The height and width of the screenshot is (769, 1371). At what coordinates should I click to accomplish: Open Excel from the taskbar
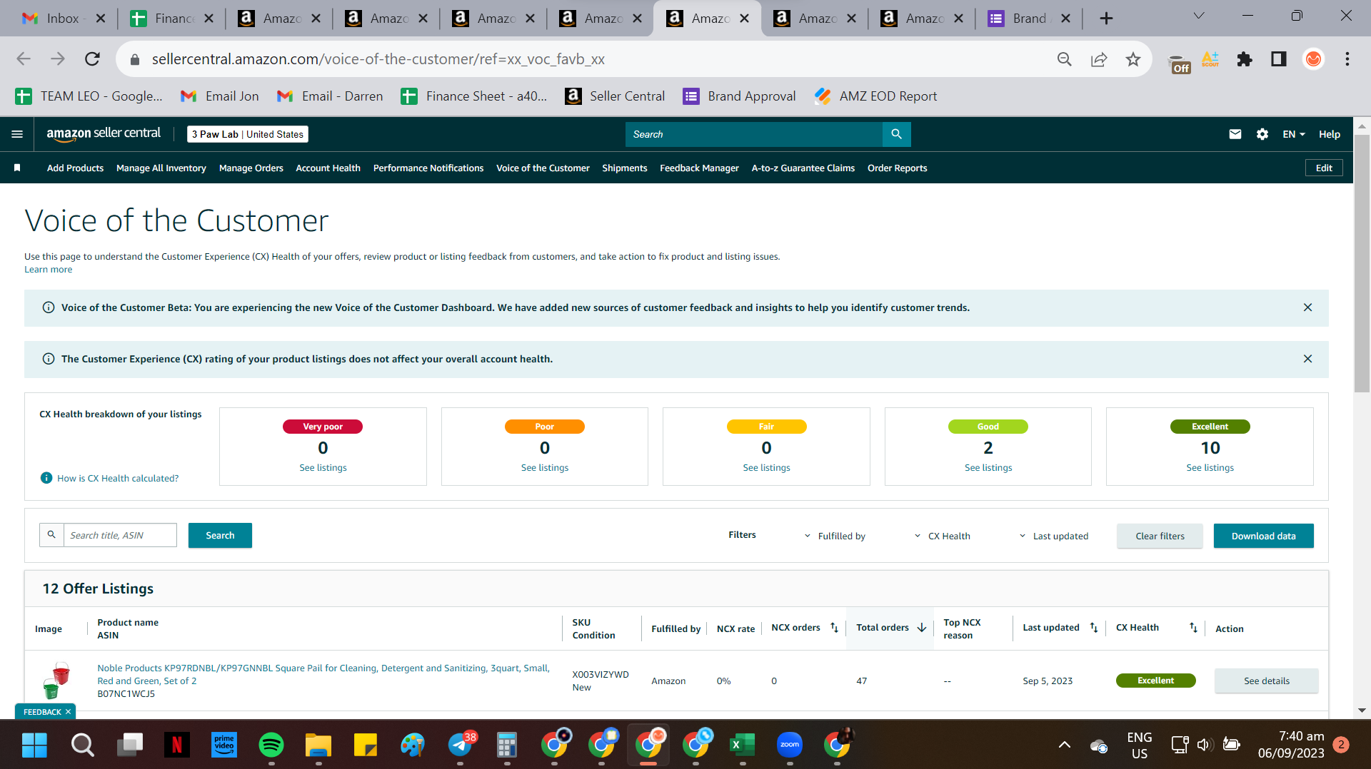pyautogui.click(x=742, y=745)
